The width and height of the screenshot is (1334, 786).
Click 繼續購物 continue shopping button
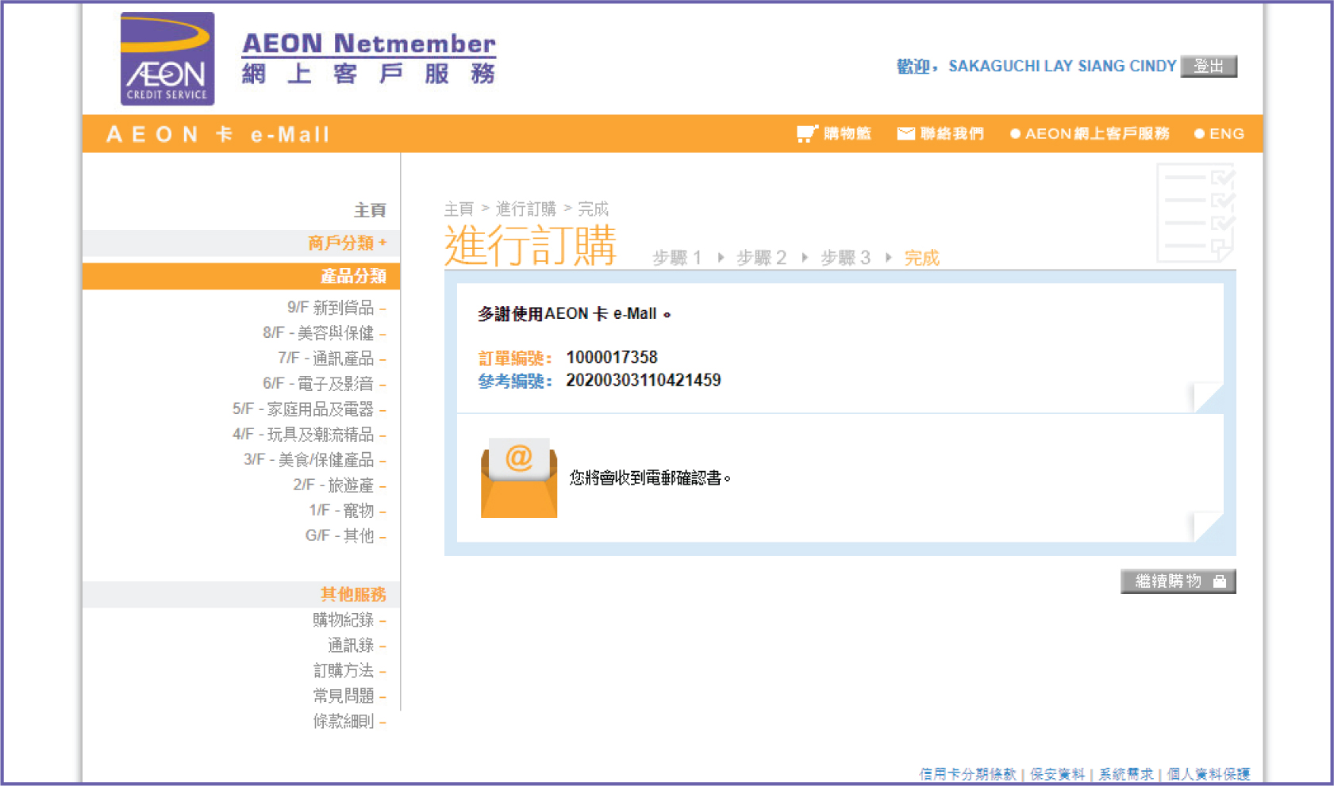[1178, 581]
